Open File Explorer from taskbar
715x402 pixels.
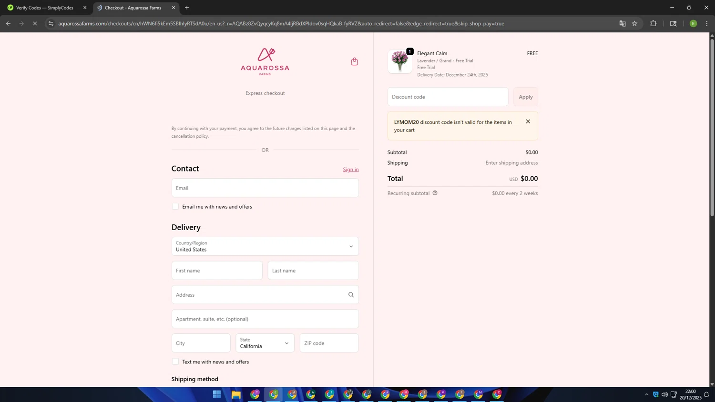click(x=236, y=394)
